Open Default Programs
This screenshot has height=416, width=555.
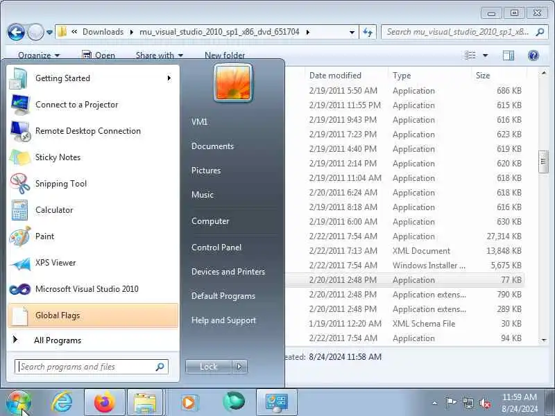pos(223,296)
